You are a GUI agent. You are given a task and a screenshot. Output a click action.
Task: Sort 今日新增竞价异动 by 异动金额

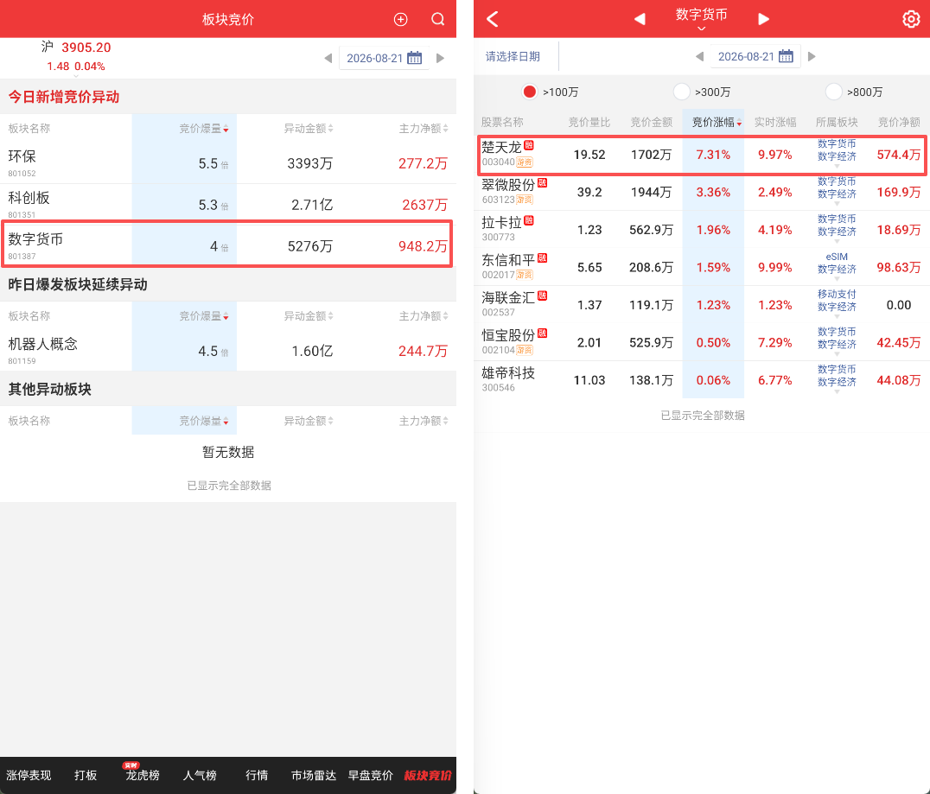pos(309,129)
